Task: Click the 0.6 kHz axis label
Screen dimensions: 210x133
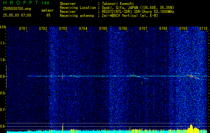Action: point(3,126)
